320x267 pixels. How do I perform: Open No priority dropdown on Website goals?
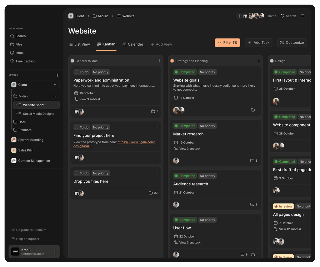click(x=207, y=72)
